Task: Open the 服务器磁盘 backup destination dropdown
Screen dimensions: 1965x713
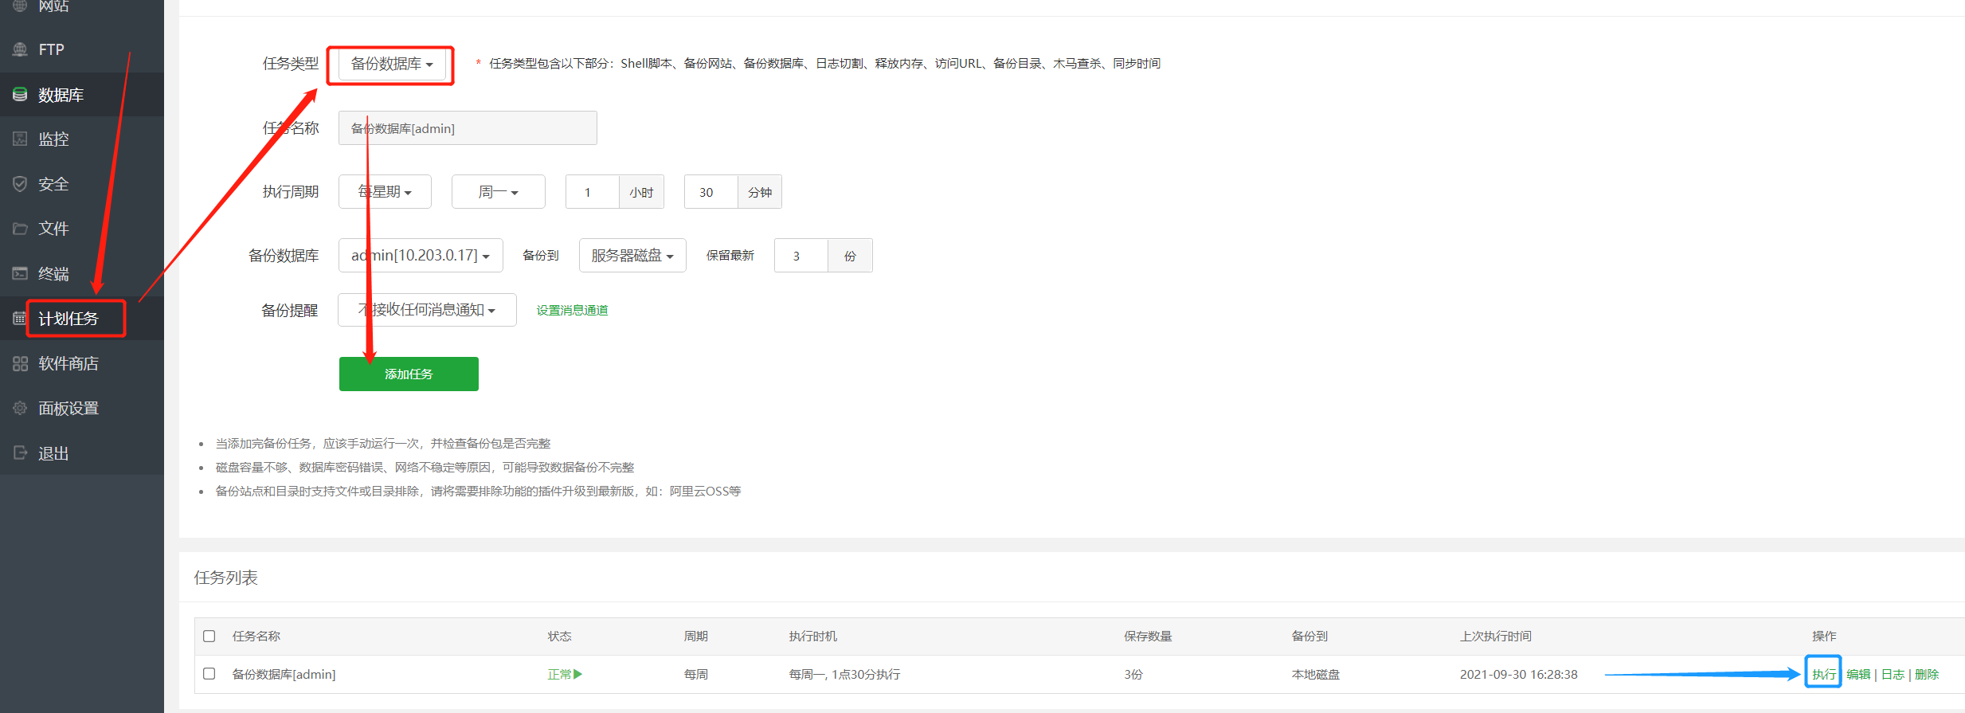Action: tap(632, 256)
